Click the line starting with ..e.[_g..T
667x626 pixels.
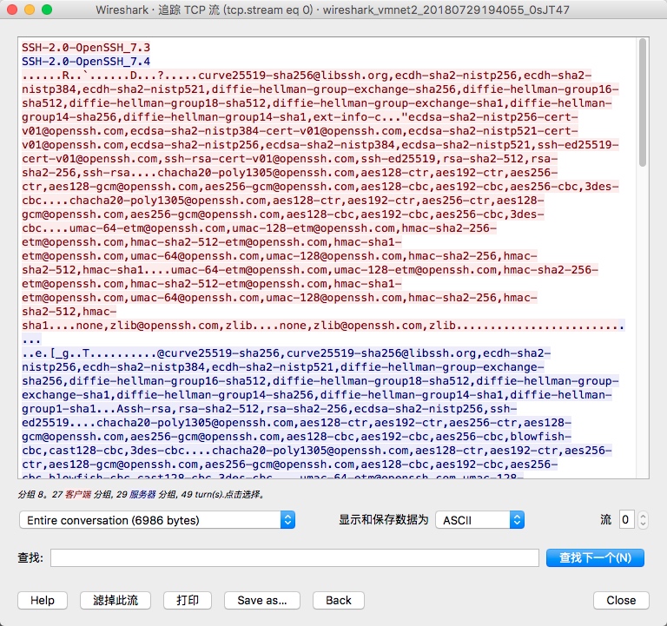click(287, 353)
